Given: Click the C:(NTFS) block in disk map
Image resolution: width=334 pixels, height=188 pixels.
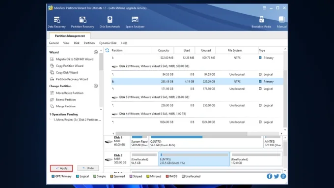Looking at the screenshot, I should [206, 142].
